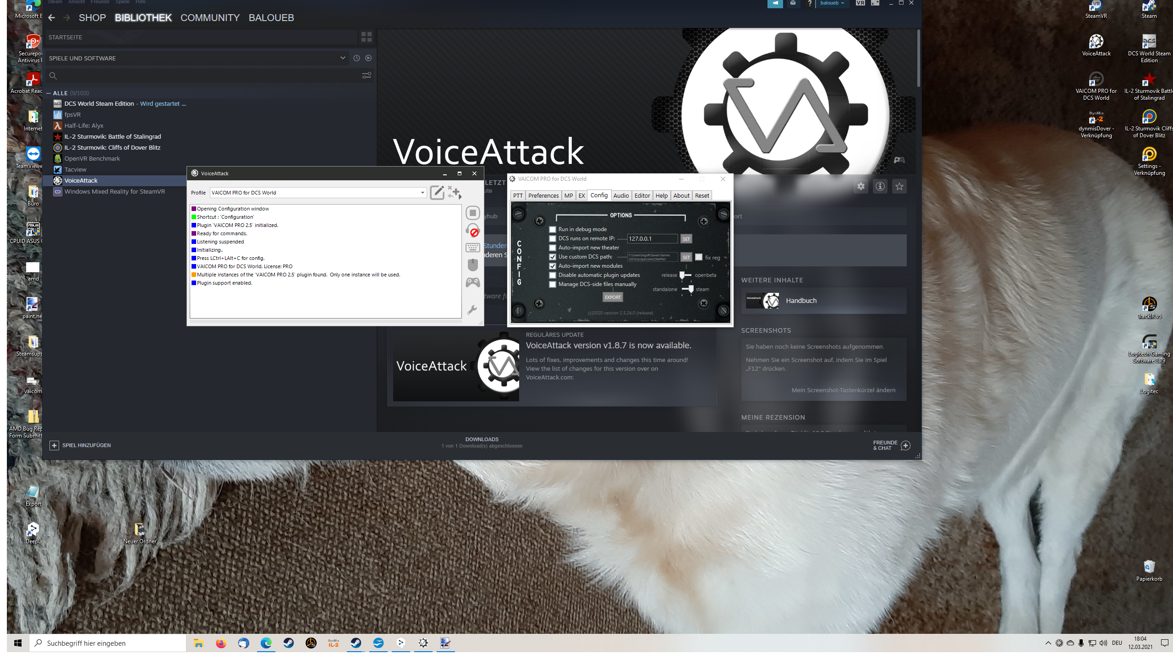Screen dimensions: 1173x659
Task: Open the TrackIR v5 desktop shortcut
Action: (1149, 308)
